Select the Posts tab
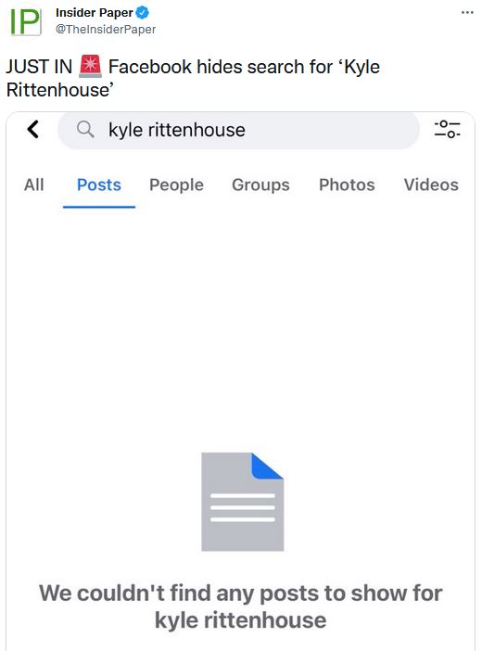The image size is (482, 651). click(99, 185)
